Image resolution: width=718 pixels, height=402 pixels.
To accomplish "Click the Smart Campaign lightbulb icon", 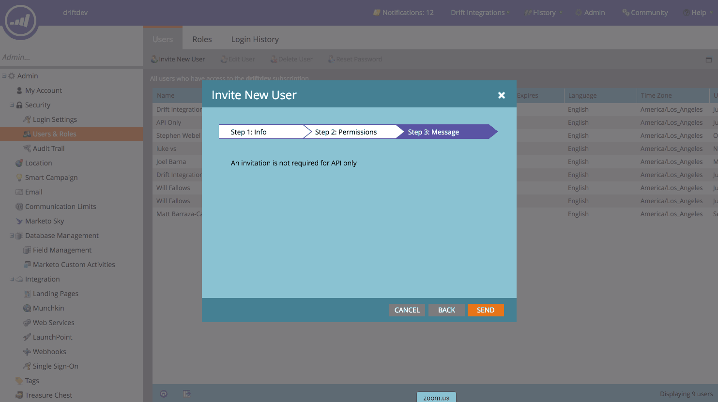I will pos(19,178).
